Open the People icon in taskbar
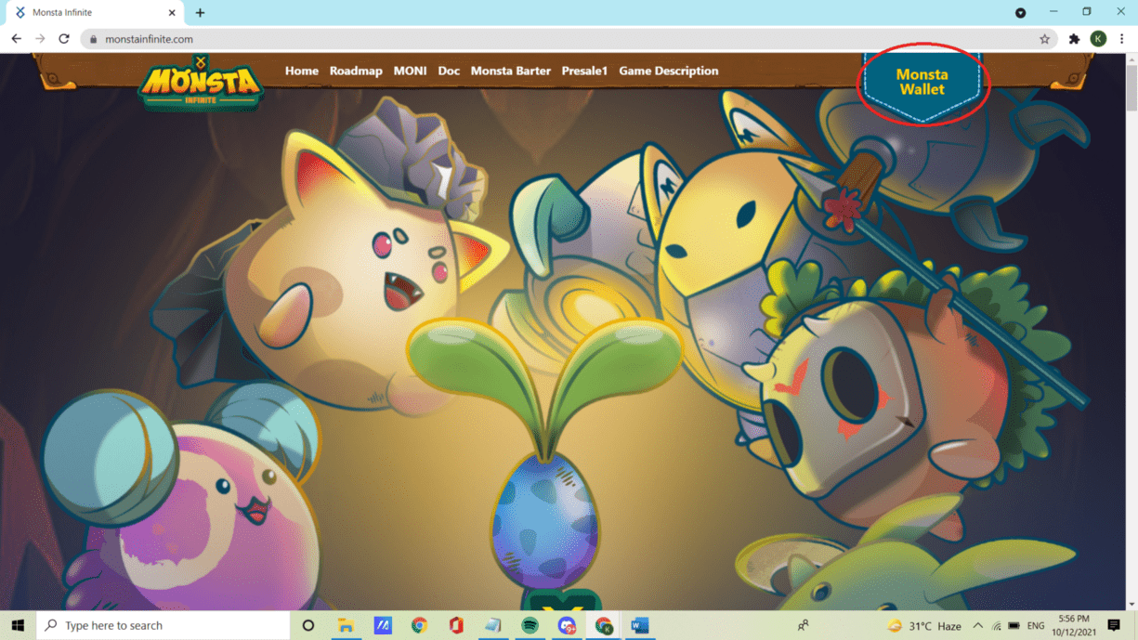 (x=804, y=625)
